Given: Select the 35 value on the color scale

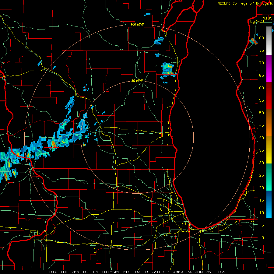Looking at the screenshot, I should coord(262,150).
